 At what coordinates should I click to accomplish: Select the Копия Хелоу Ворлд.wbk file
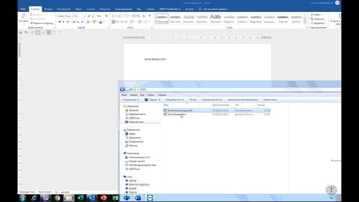point(217,111)
